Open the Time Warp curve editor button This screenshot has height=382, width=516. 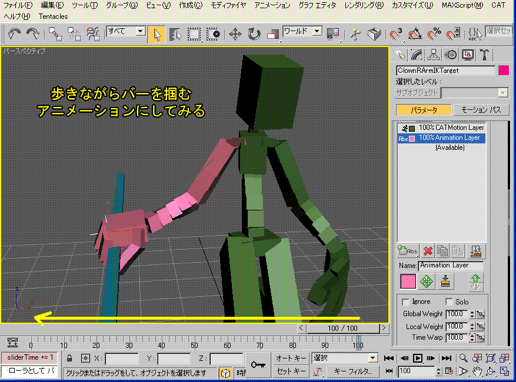point(481,337)
